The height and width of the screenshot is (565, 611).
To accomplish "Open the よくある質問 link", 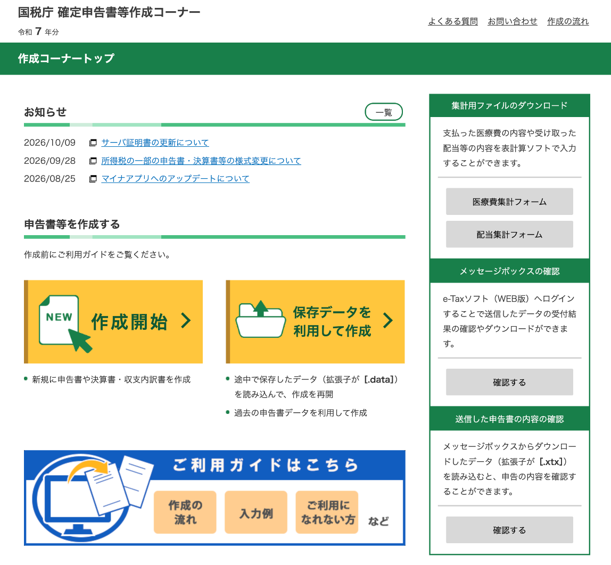I will click(453, 21).
